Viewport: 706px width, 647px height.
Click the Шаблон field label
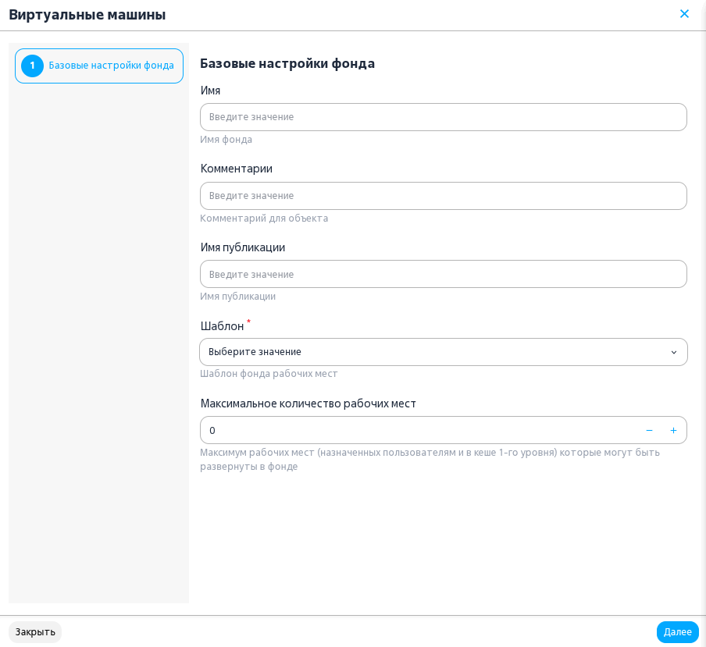point(222,325)
